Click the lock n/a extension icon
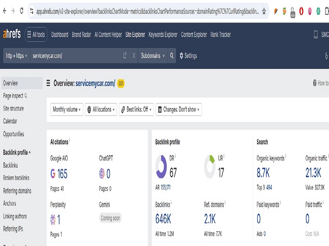The height and width of the screenshot is (246, 329). [292, 12]
